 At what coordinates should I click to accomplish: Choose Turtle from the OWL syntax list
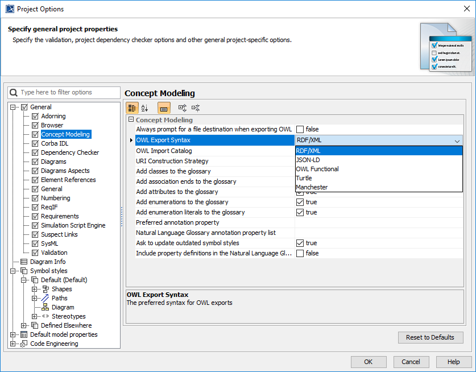click(x=304, y=178)
